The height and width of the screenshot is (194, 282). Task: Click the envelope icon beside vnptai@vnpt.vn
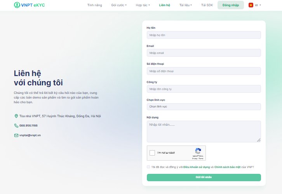click(16, 135)
